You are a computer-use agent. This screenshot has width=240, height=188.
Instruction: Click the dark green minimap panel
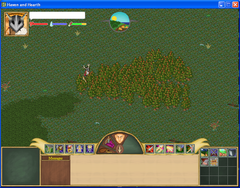coord(21,166)
